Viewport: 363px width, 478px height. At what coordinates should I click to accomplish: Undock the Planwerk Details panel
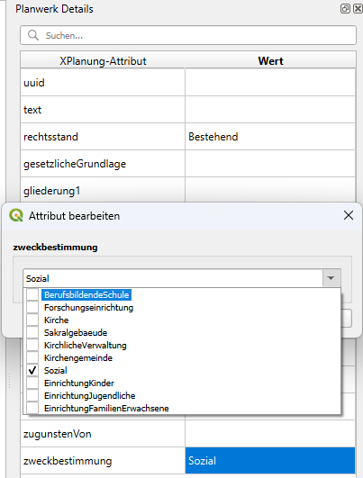pos(345,8)
